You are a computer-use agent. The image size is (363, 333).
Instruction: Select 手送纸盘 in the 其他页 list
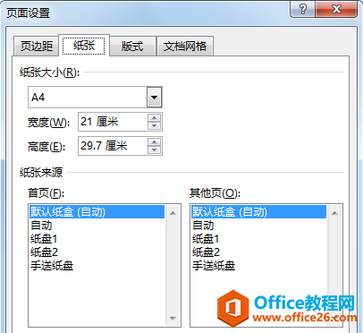(258, 266)
